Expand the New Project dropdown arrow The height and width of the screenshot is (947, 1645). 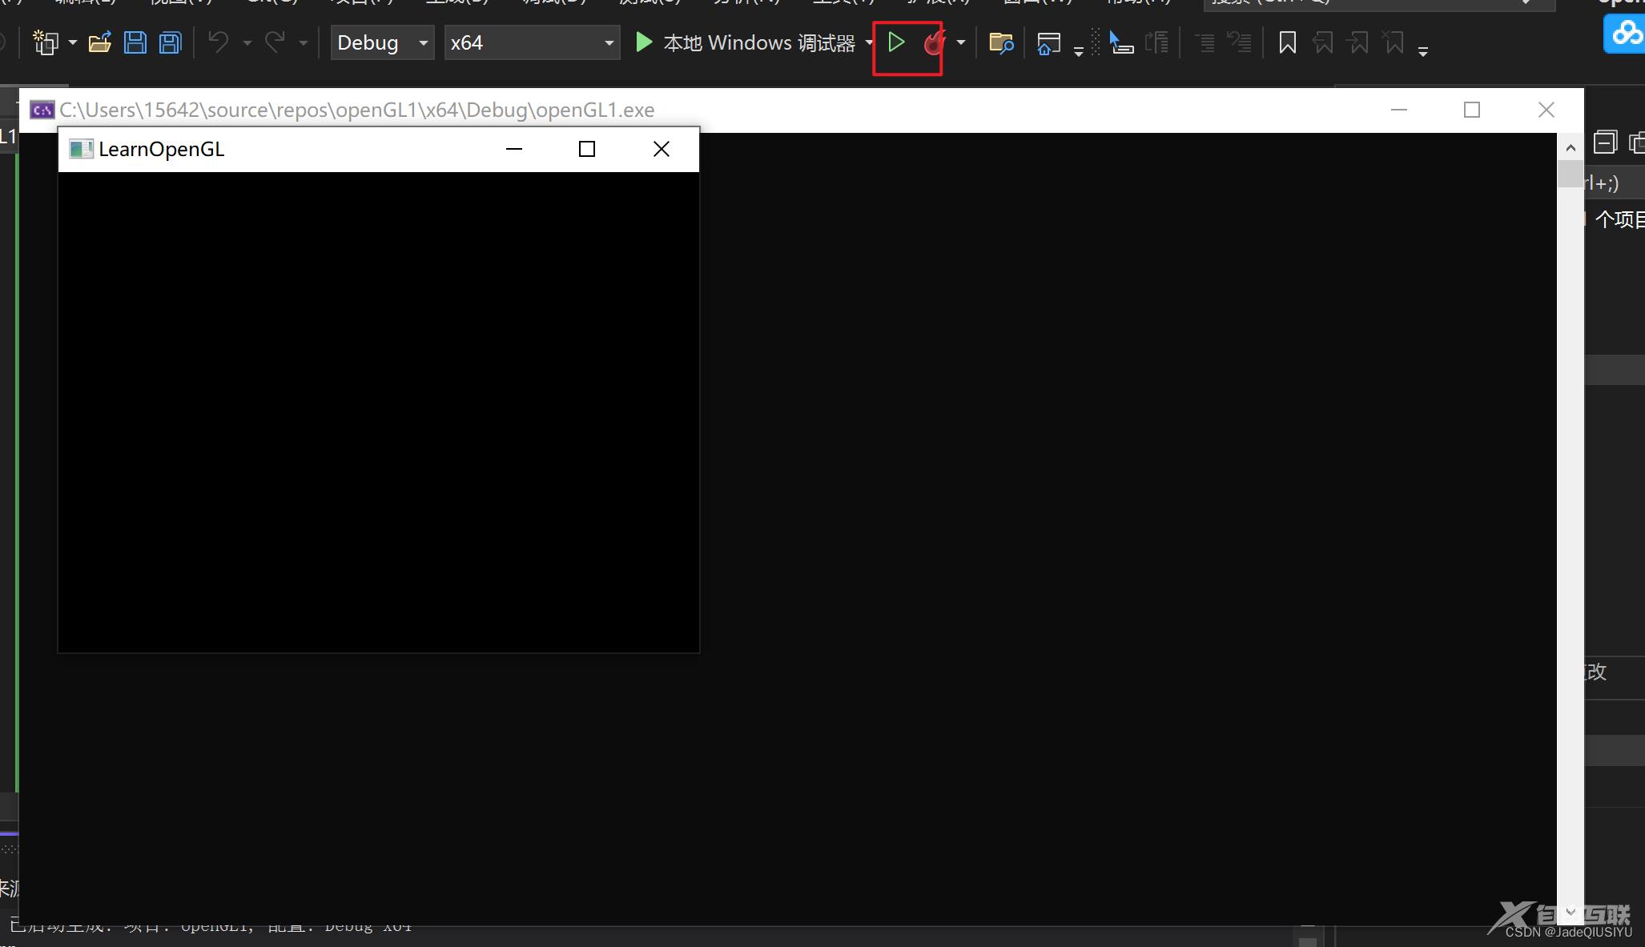72,42
